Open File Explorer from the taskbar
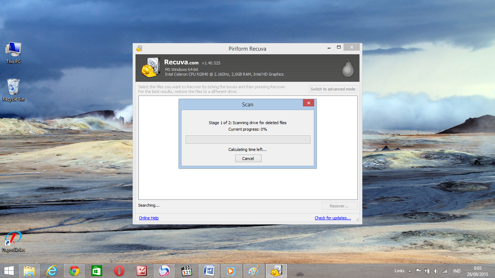This screenshot has width=495, height=278. 29,271
